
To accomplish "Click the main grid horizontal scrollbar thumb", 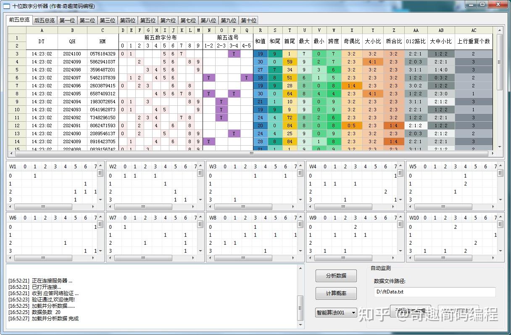I will pos(251,154).
